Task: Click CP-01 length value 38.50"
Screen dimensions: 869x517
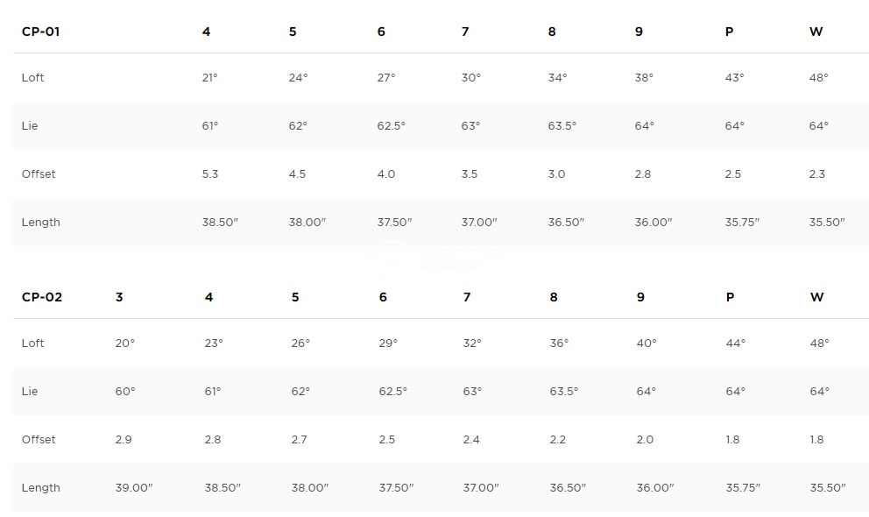Action: point(220,223)
